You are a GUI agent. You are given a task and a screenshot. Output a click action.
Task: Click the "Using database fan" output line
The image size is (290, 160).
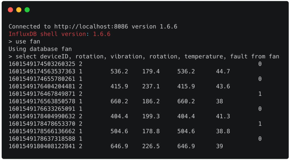[x=40, y=49]
